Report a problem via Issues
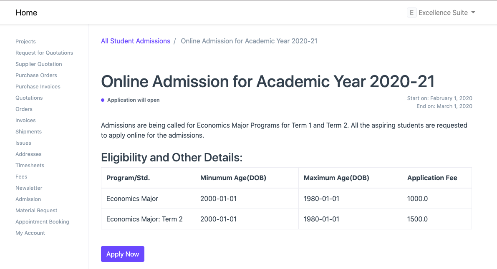 [x=23, y=143]
